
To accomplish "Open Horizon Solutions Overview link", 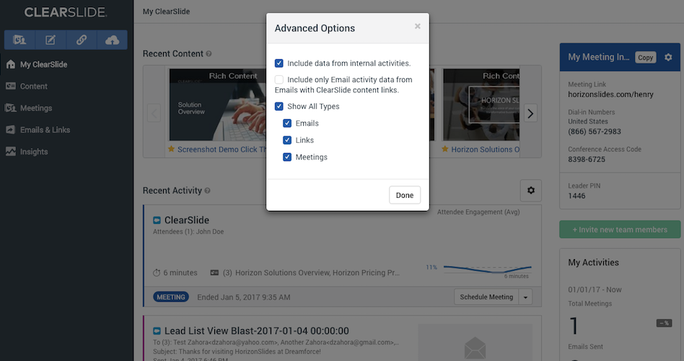I will click(x=485, y=149).
